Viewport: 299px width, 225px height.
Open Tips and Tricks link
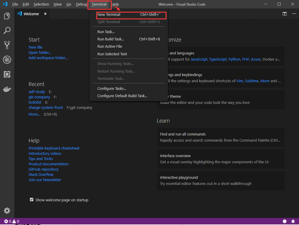tap(41, 159)
